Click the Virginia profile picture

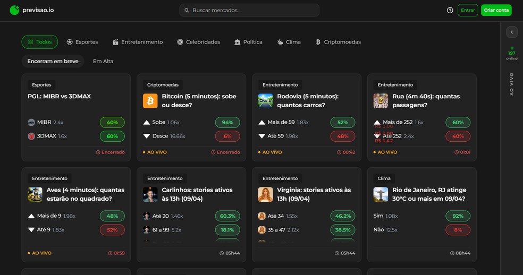266,194
